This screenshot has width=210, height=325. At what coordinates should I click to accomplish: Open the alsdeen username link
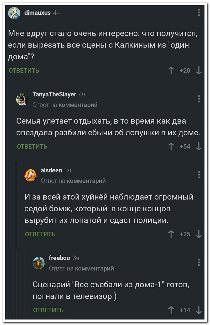pos(51,170)
